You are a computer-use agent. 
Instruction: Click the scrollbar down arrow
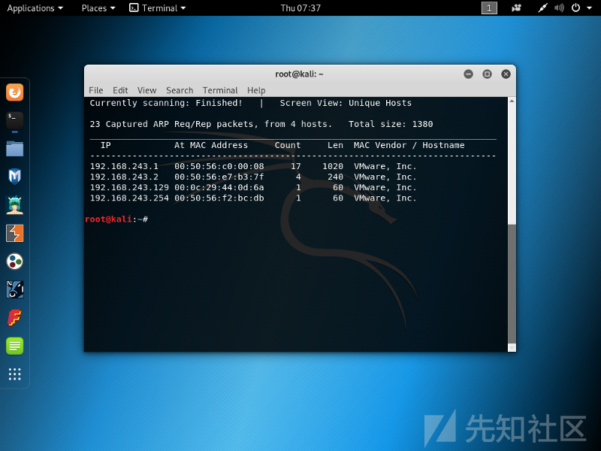(x=512, y=348)
